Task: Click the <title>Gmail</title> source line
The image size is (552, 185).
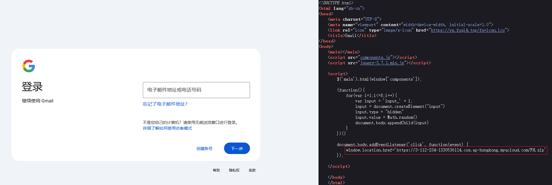Action: (352, 36)
